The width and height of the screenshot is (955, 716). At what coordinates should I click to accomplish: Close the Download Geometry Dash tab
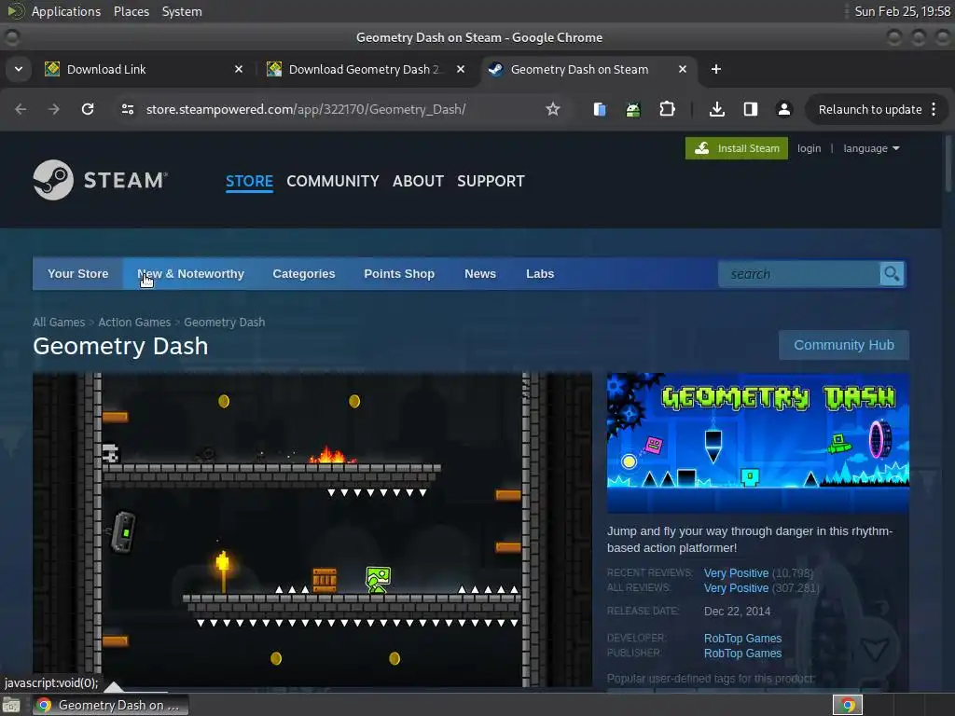pos(461,69)
